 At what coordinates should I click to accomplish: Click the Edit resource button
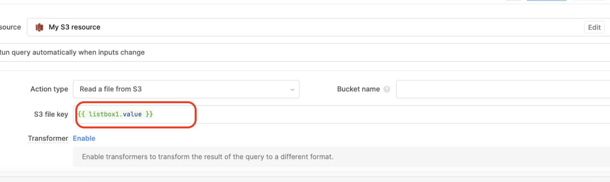pos(594,28)
